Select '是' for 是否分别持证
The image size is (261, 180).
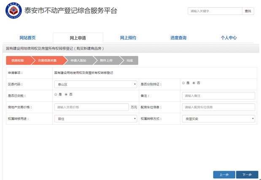tap(183, 83)
